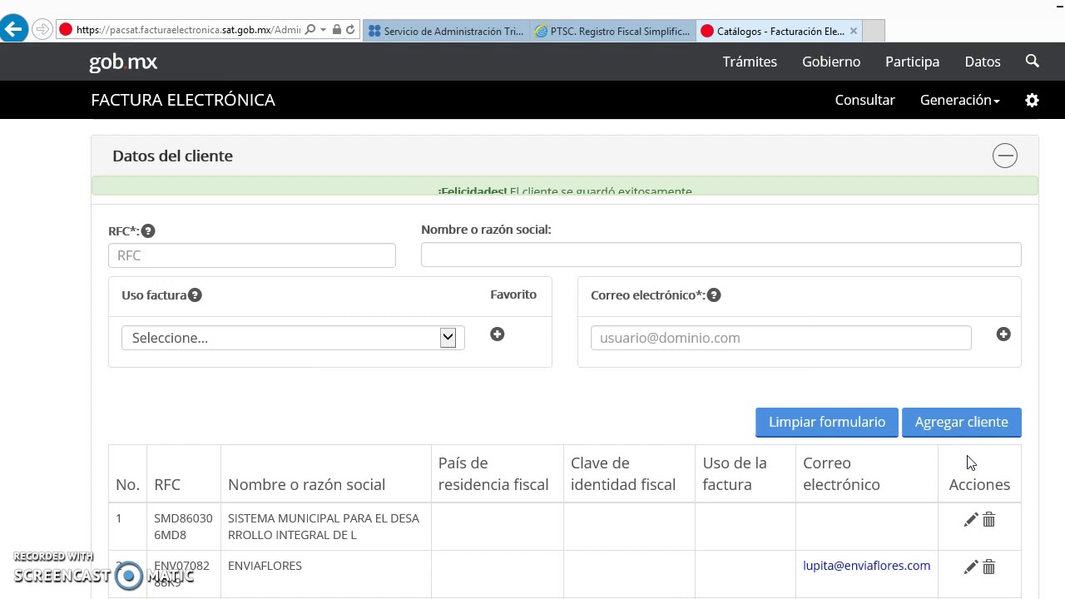1065x599 pixels.
Task: Open a new browser tab
Action: pyautogui.click(x=874, y=31)
